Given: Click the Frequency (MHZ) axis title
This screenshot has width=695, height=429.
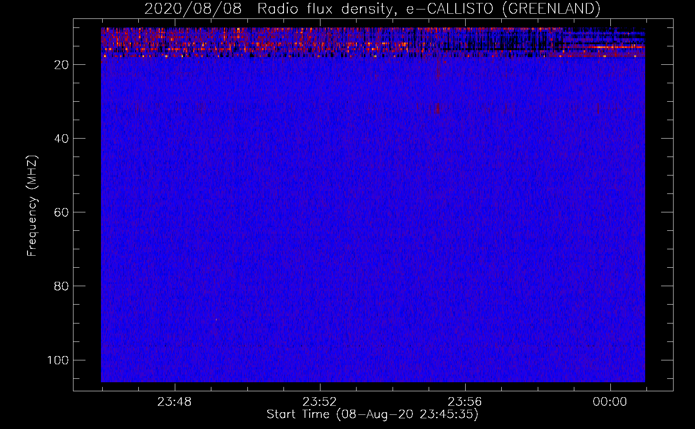Looking at the screenshot, I should [32, 206].
